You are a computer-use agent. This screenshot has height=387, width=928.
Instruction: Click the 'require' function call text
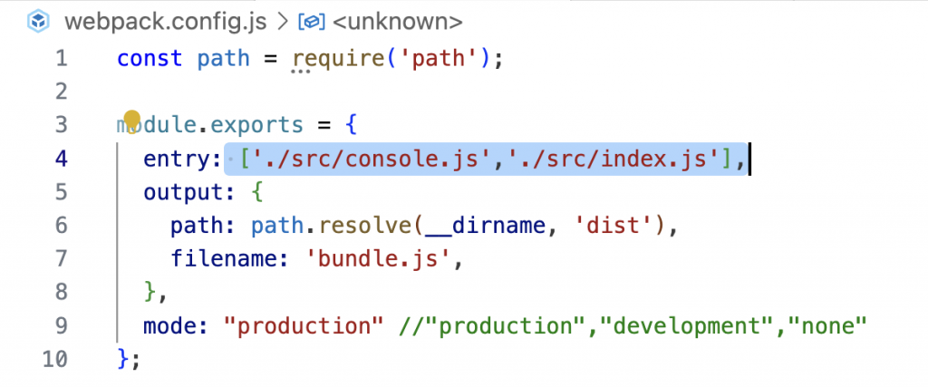(339, 59)
